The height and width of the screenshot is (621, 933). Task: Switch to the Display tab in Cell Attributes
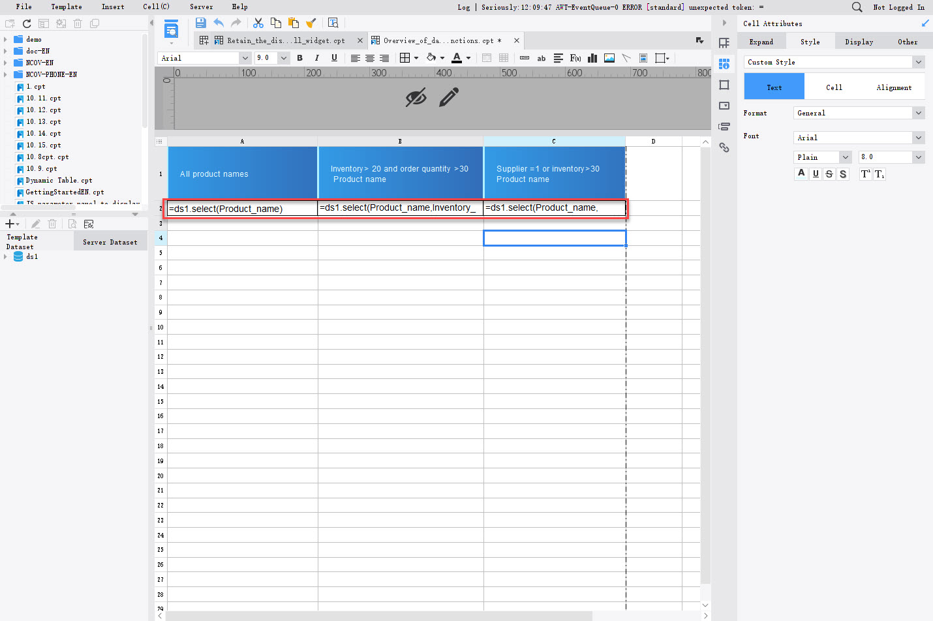pyautogui.click(x=859, y=41)
